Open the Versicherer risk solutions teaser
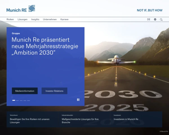The width and height of the screenshot is (169, 135). pos(30,121)
